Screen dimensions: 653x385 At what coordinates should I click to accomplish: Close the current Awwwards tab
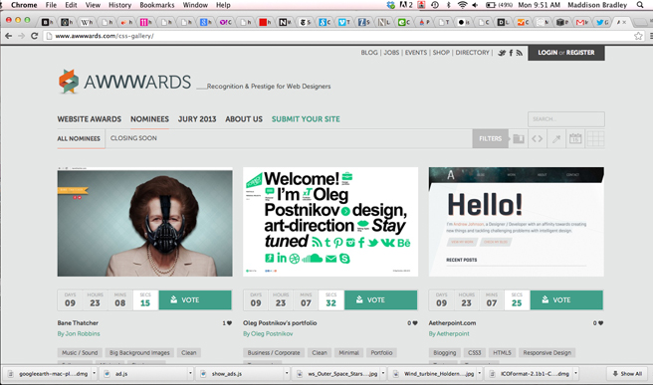point(624,22)
